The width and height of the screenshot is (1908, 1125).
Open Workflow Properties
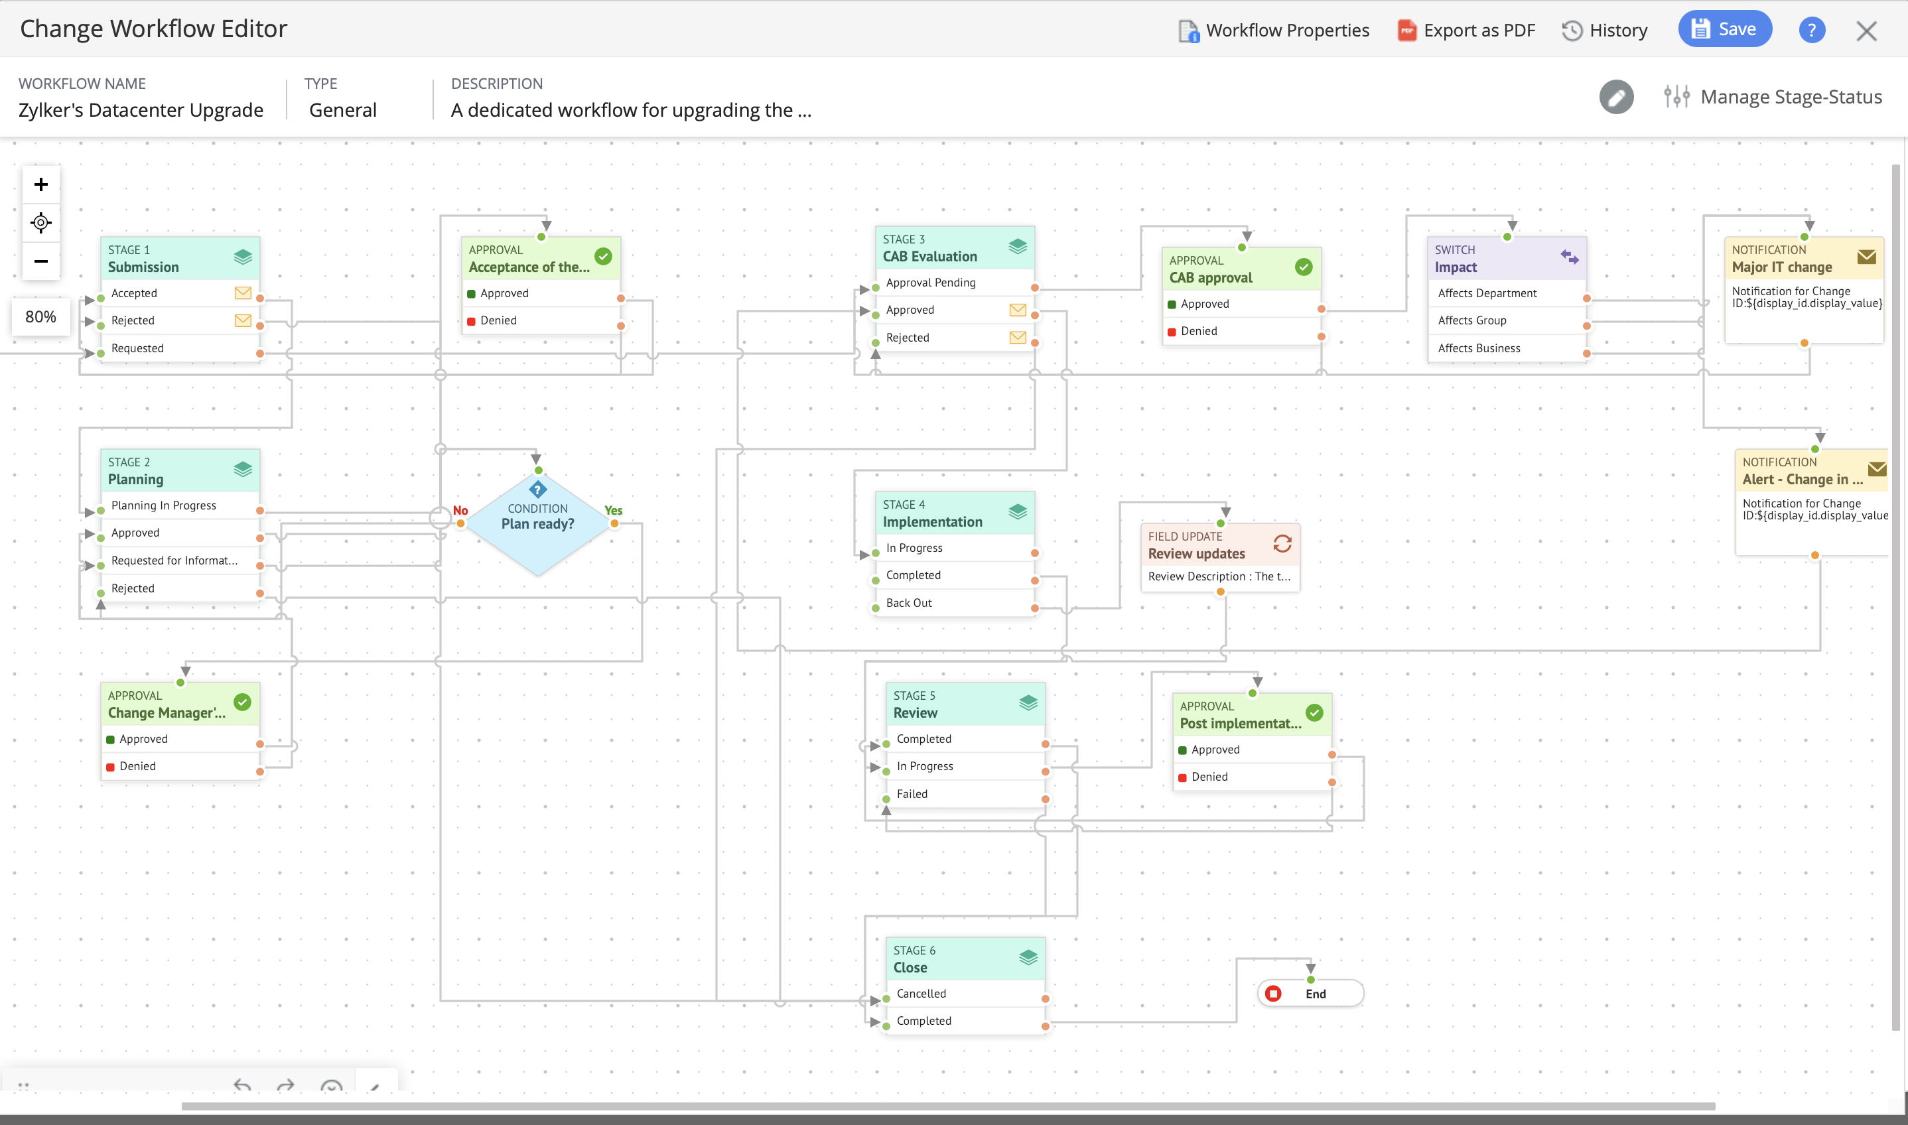click(x=1274, y=31)
